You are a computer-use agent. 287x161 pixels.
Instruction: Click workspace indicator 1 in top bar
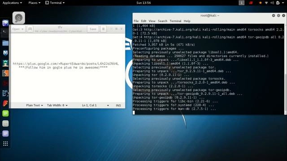pos(241,3)
